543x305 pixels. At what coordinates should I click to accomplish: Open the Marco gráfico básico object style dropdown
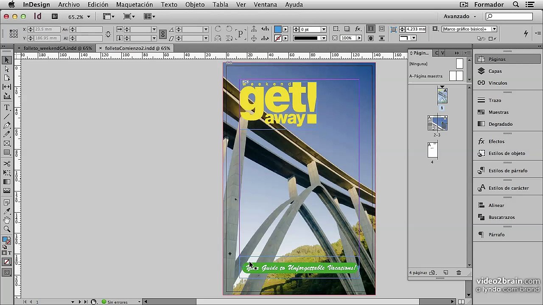494,29
